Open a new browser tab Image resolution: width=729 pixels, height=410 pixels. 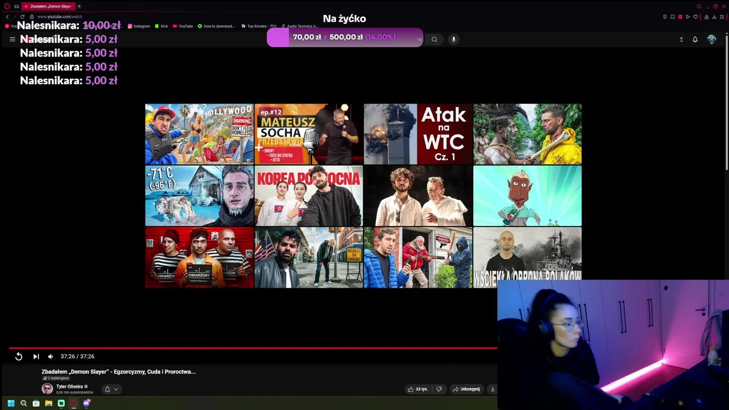(79, 6)
